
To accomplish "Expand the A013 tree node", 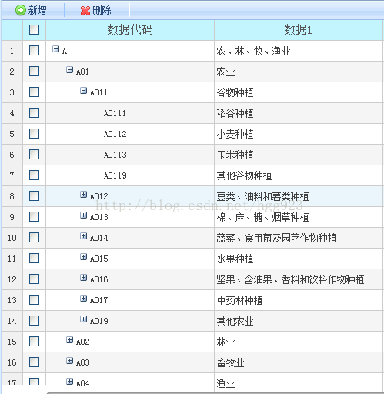I will 83,215.
